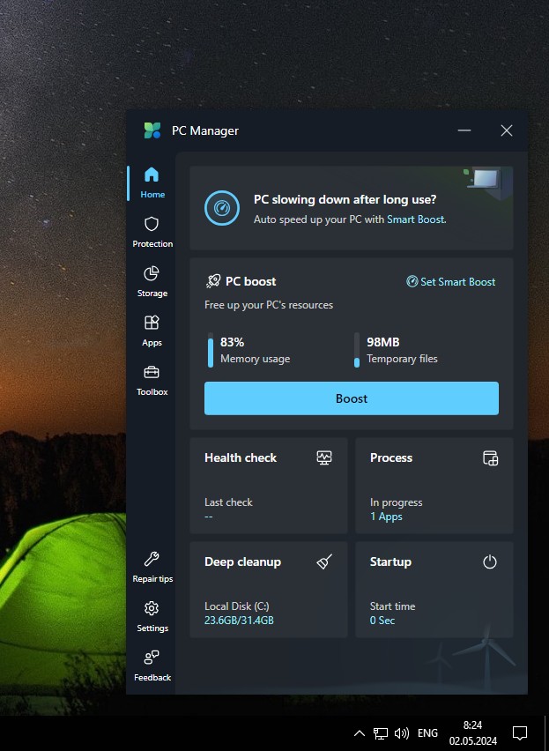Open the volume speaker tray icon
Viewport: 549px width, 751px height.
[x=402, y=732]
